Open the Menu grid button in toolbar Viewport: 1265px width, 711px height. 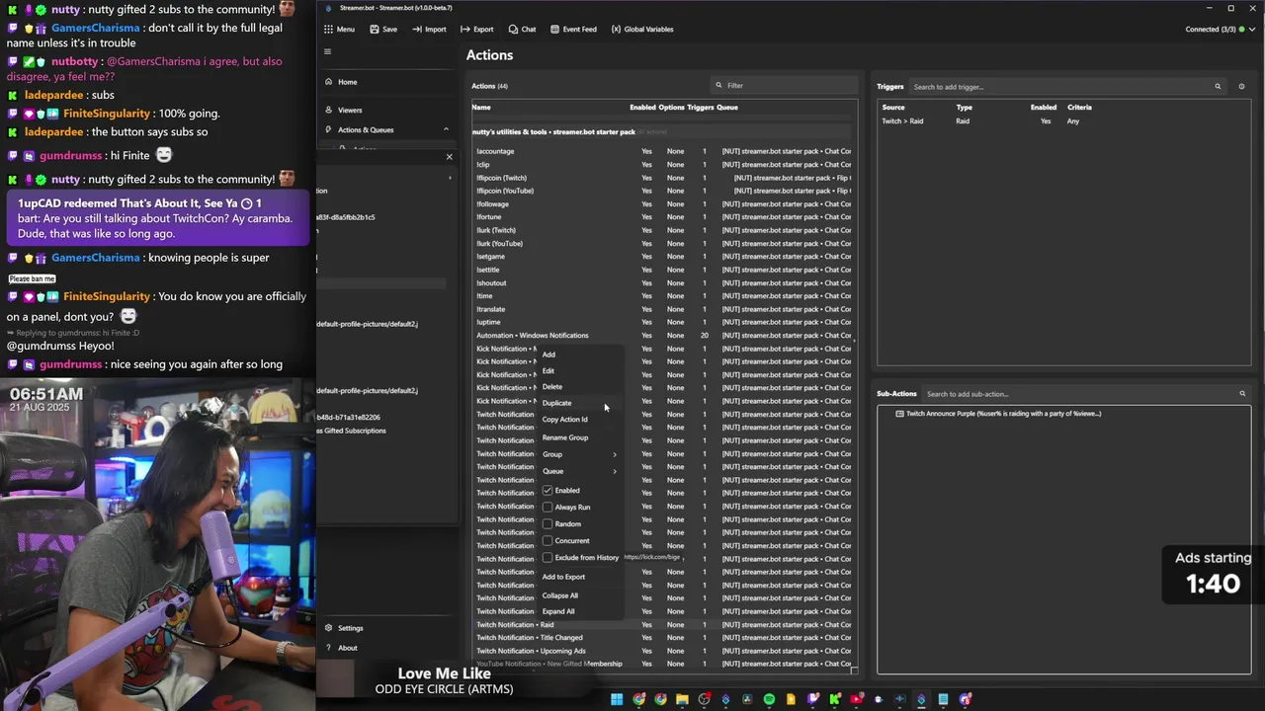(340, 30)
